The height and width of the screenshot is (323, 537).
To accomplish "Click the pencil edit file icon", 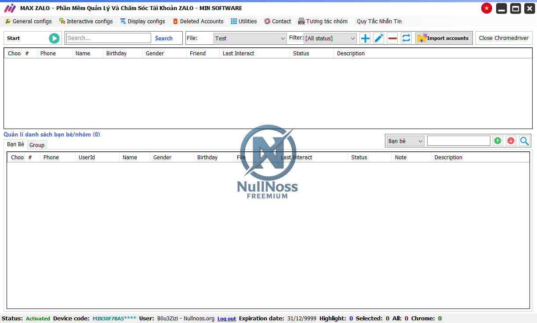I will click(x=379, y=38).
